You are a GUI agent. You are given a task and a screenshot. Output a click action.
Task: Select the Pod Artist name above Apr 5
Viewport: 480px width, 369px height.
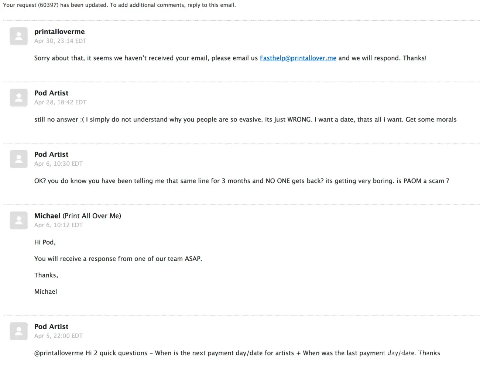(x=51, y=327)
